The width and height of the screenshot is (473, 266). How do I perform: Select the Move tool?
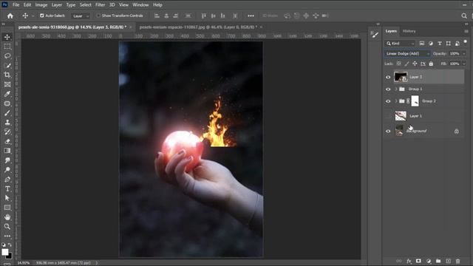point(7,37)
